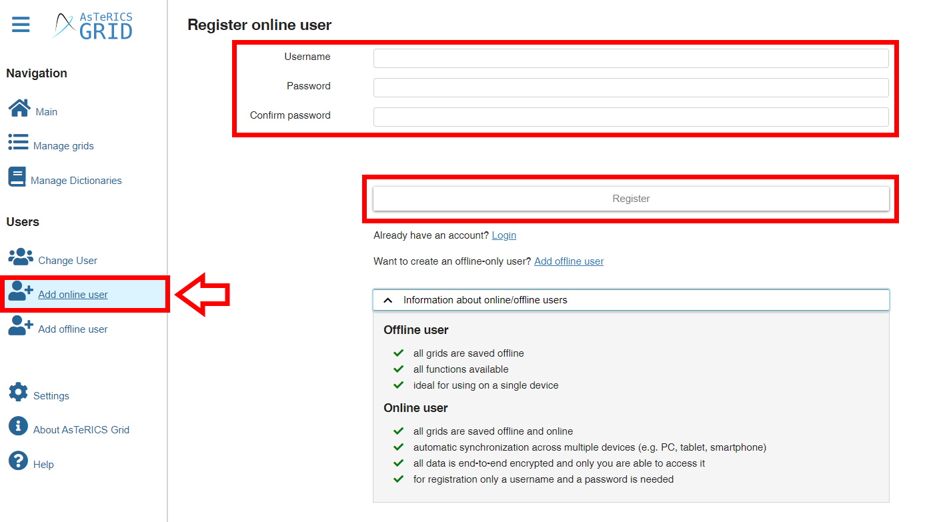Viewport: 927px width, 522px height.
Task: Click the Change User people icon
Action: pyautogui.click(x=21, y=257)
